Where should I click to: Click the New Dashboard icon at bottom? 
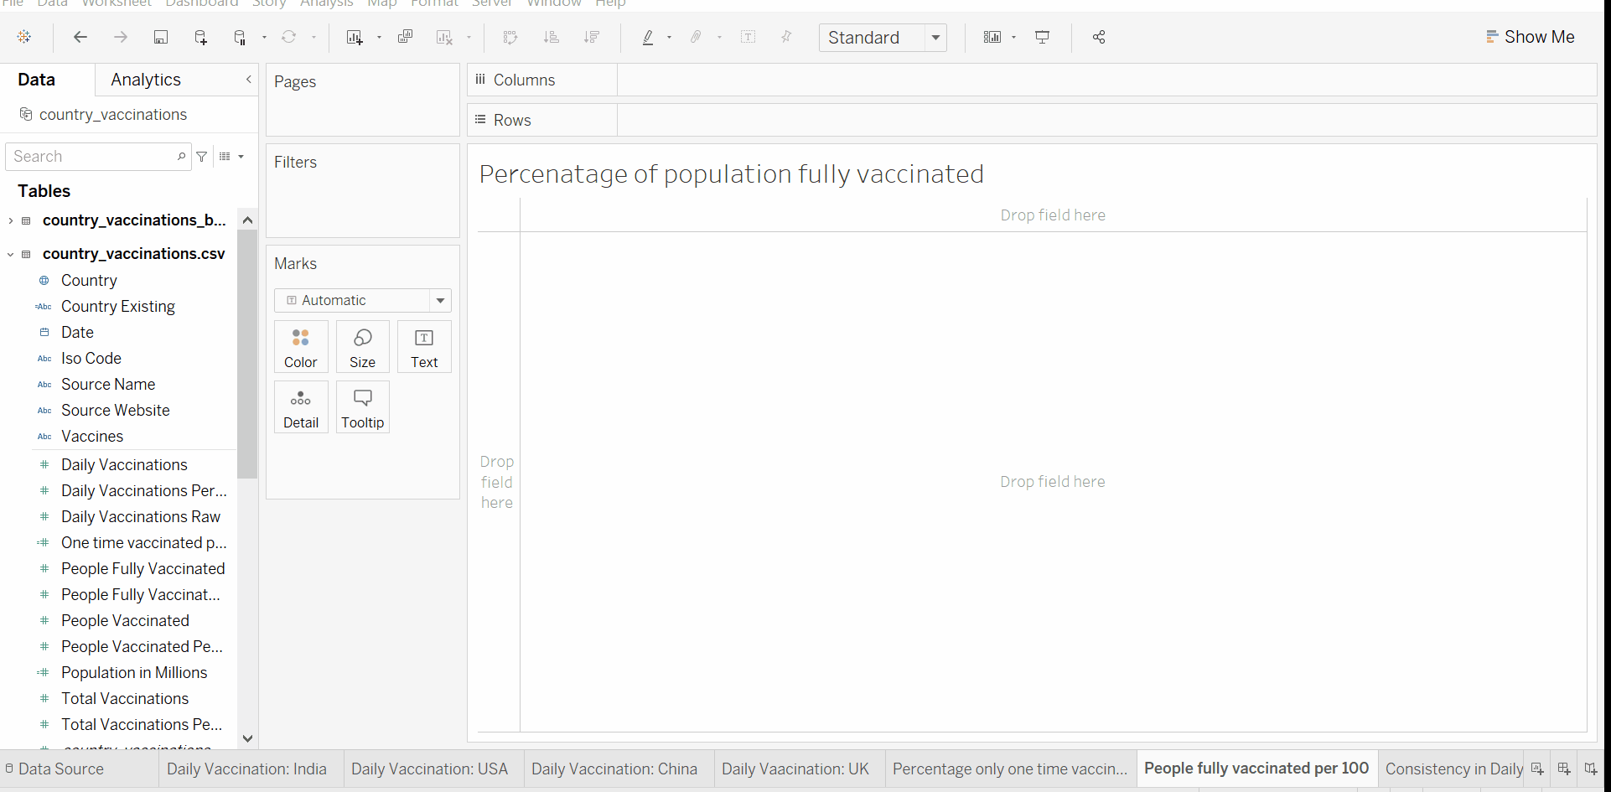[1564, 769]
